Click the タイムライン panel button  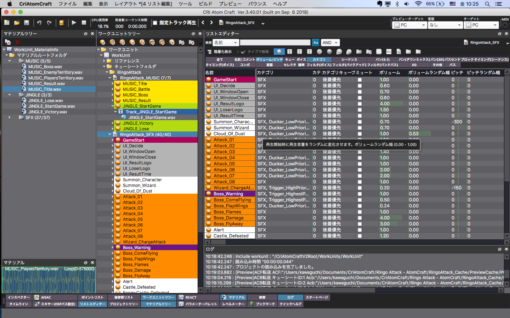(x=19, y=304)
